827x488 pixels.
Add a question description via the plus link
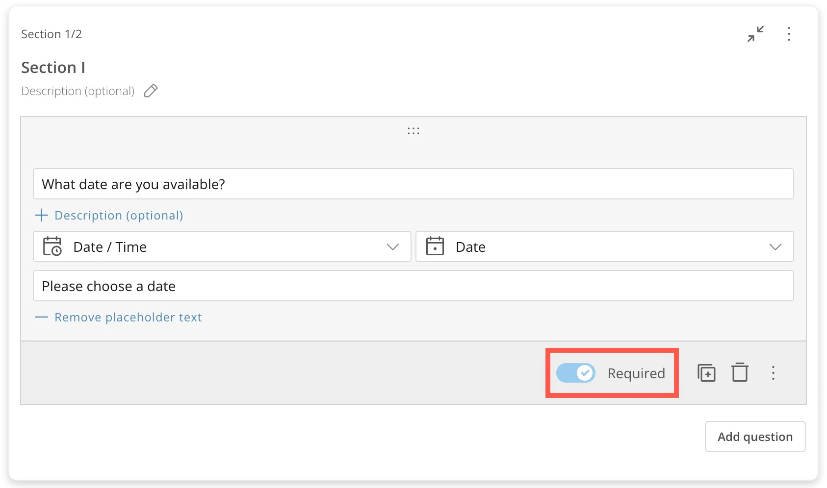tap(109, 215)
